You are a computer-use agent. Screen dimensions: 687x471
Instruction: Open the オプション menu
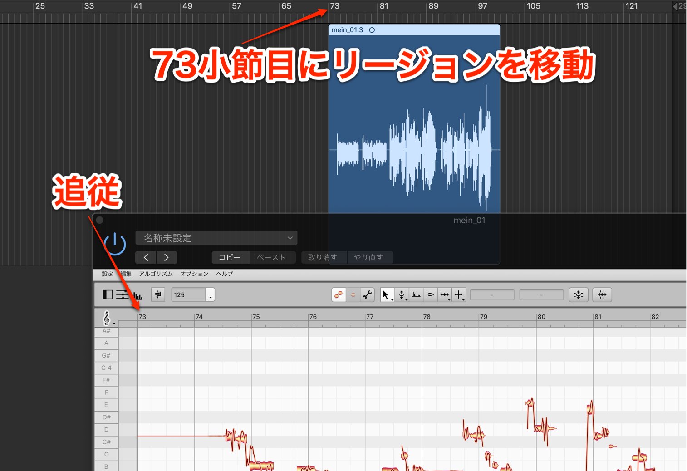click(194, 274)
